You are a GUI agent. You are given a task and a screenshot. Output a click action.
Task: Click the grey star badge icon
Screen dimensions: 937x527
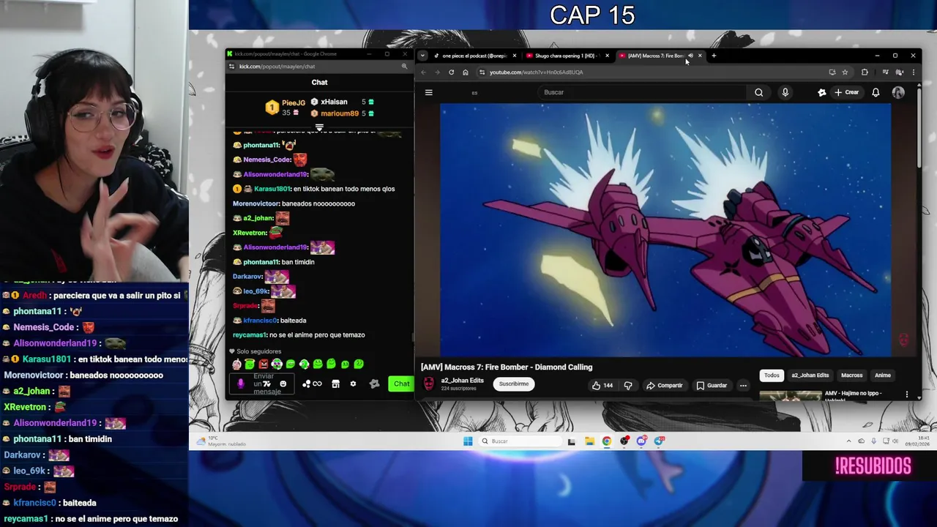tap(374, 384)
